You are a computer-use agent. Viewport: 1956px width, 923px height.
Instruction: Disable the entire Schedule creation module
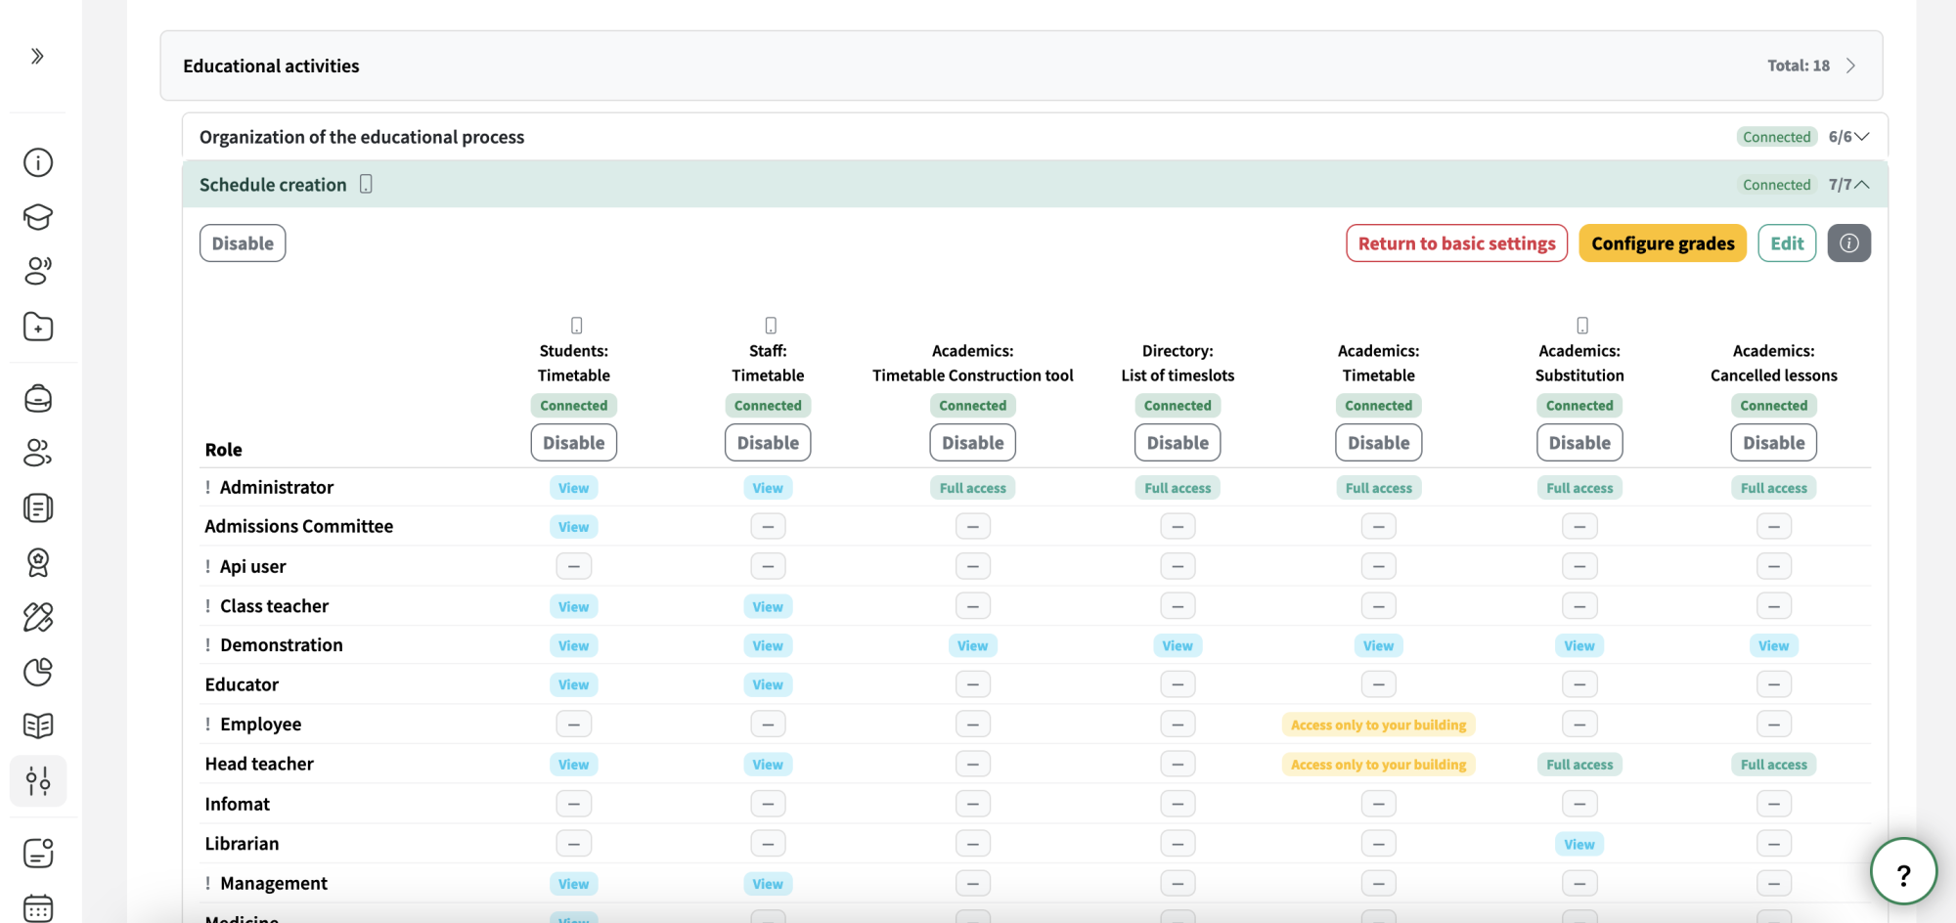[x=243, y=243]
